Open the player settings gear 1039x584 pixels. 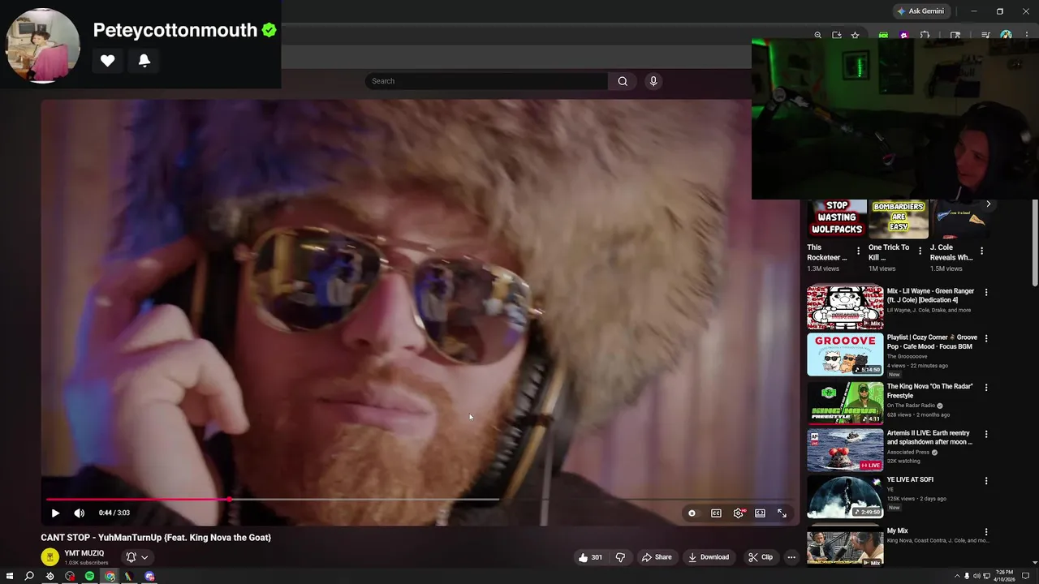coord(738,513)
